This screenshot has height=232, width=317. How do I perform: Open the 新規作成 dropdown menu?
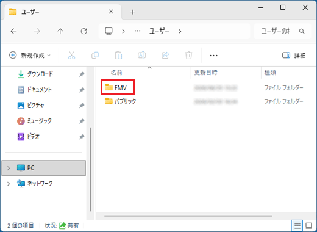tap(30, 55)
